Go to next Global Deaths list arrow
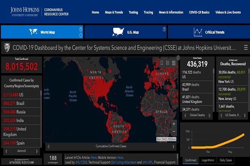Image resolution: width=250 pixels, height=166 pixels. 210,115
